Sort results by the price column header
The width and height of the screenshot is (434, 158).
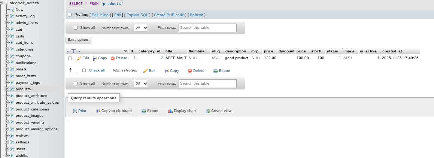(268, 51)
